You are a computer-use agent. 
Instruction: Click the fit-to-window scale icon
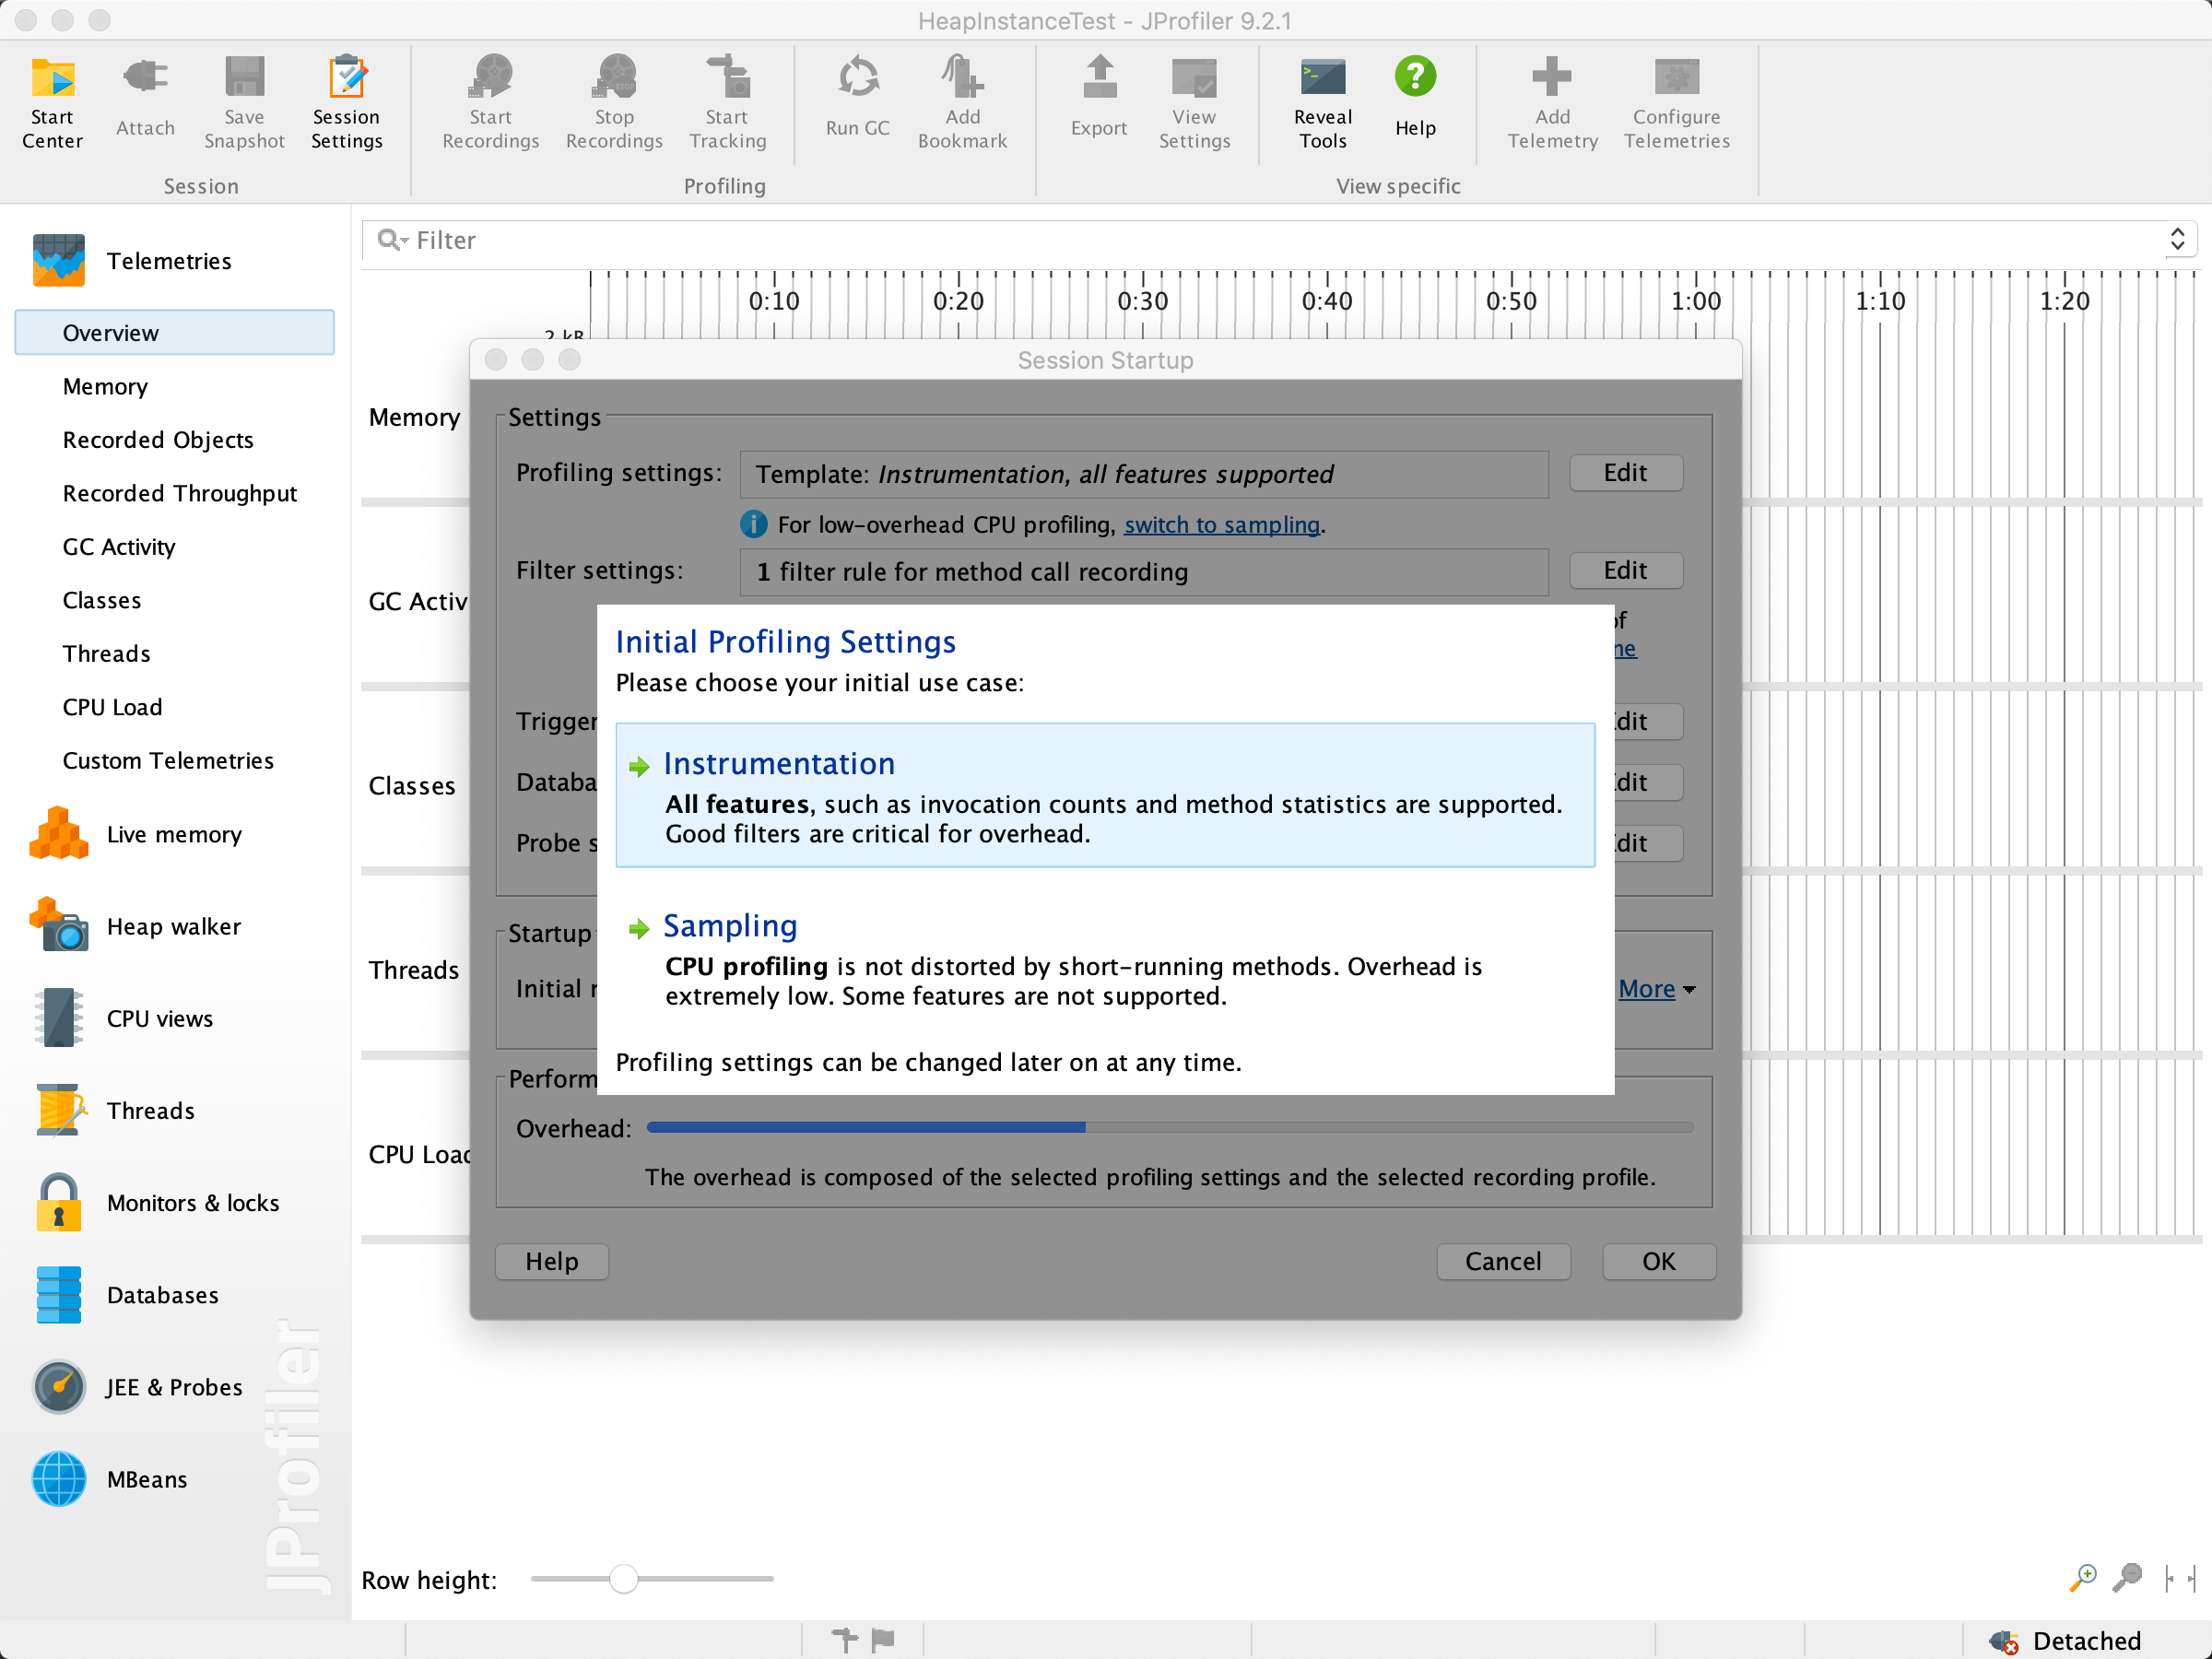pos(2180,1578)
